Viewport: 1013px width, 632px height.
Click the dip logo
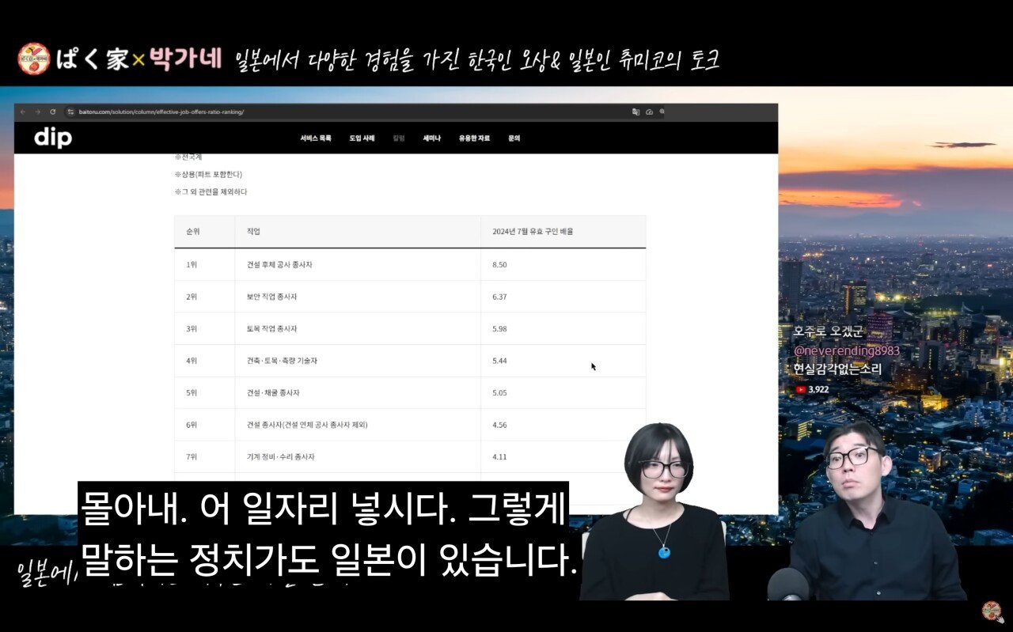pos(53,138)
